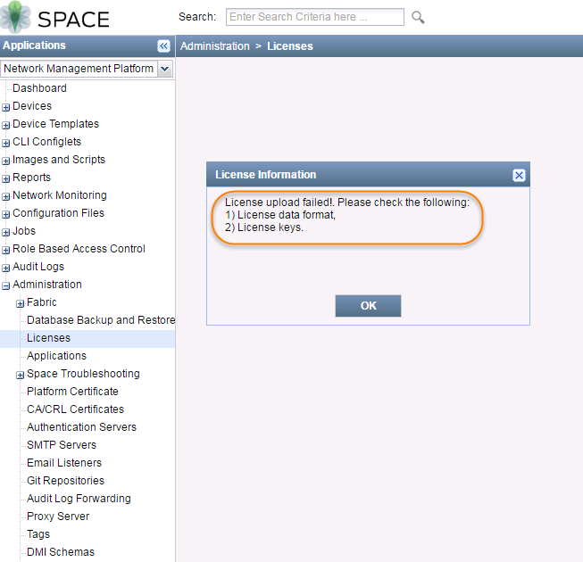Collapse the Administration node
The width and height of the screenshot is (583, 562).
click(5, 285)
